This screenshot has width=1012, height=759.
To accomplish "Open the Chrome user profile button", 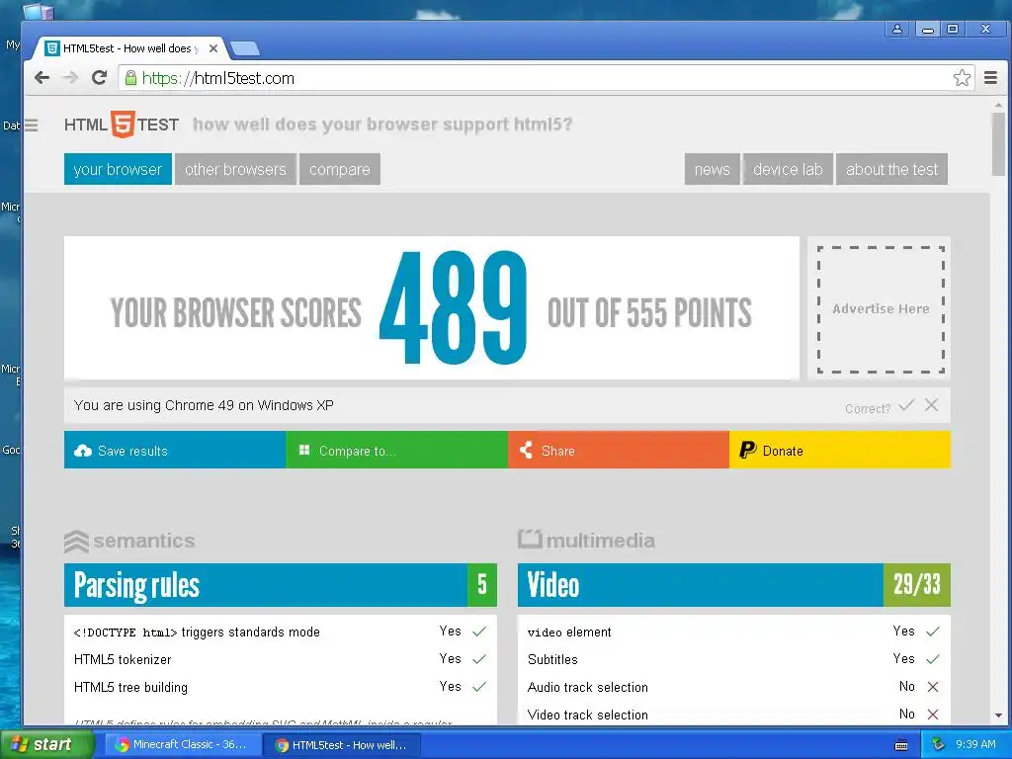I will pos(897,29).
